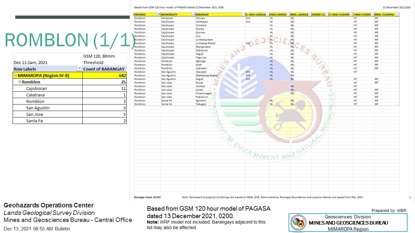Select the Cobrador barangay cell
Screen dimensions: 415x233
coord(220,68)
